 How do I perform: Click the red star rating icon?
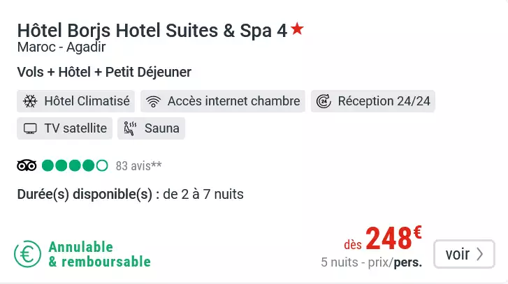(297, 29)
